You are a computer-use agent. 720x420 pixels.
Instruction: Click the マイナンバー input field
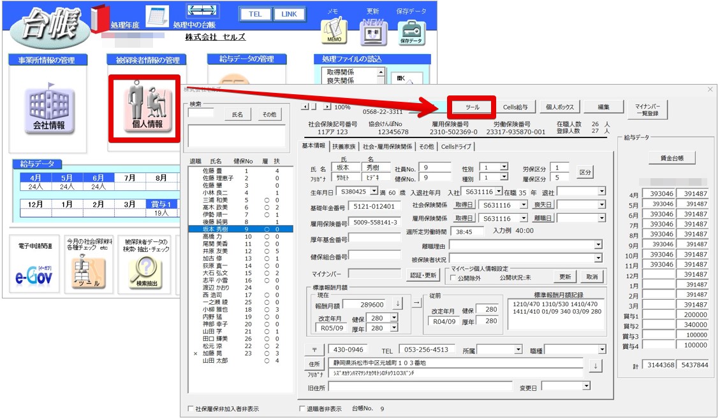pyautogui.click(x=374, y=274)
